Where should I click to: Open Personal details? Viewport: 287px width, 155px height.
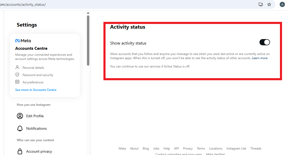[x=33, y=67]
